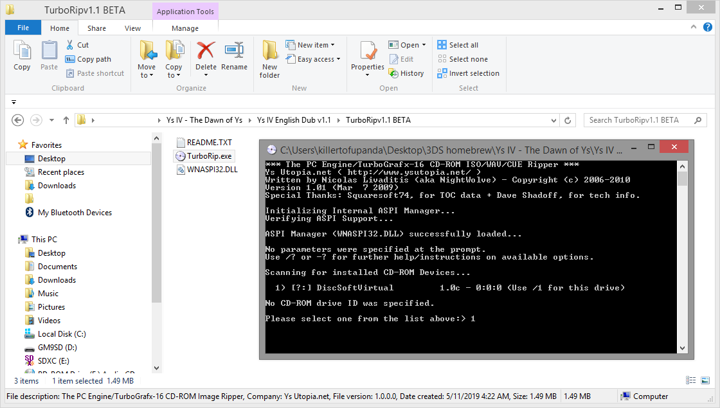
Task: Click Ys IV English Dub v1.1 breadcrumb
Action: (294, 120)
